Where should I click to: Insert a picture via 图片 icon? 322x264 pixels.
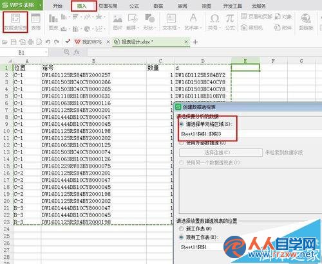[x=117, y=22]
